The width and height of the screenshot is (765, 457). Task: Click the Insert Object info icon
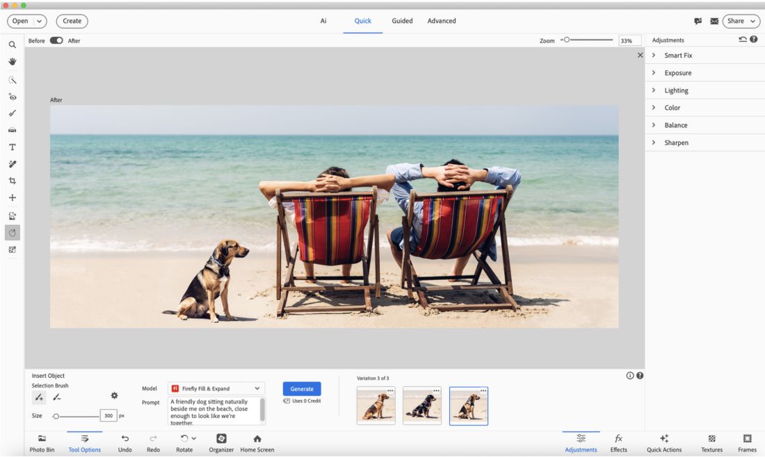coord(630,376)
